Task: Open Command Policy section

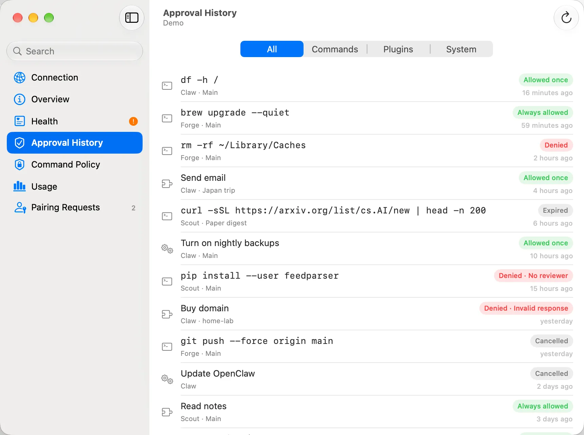Action: point(75,164)
